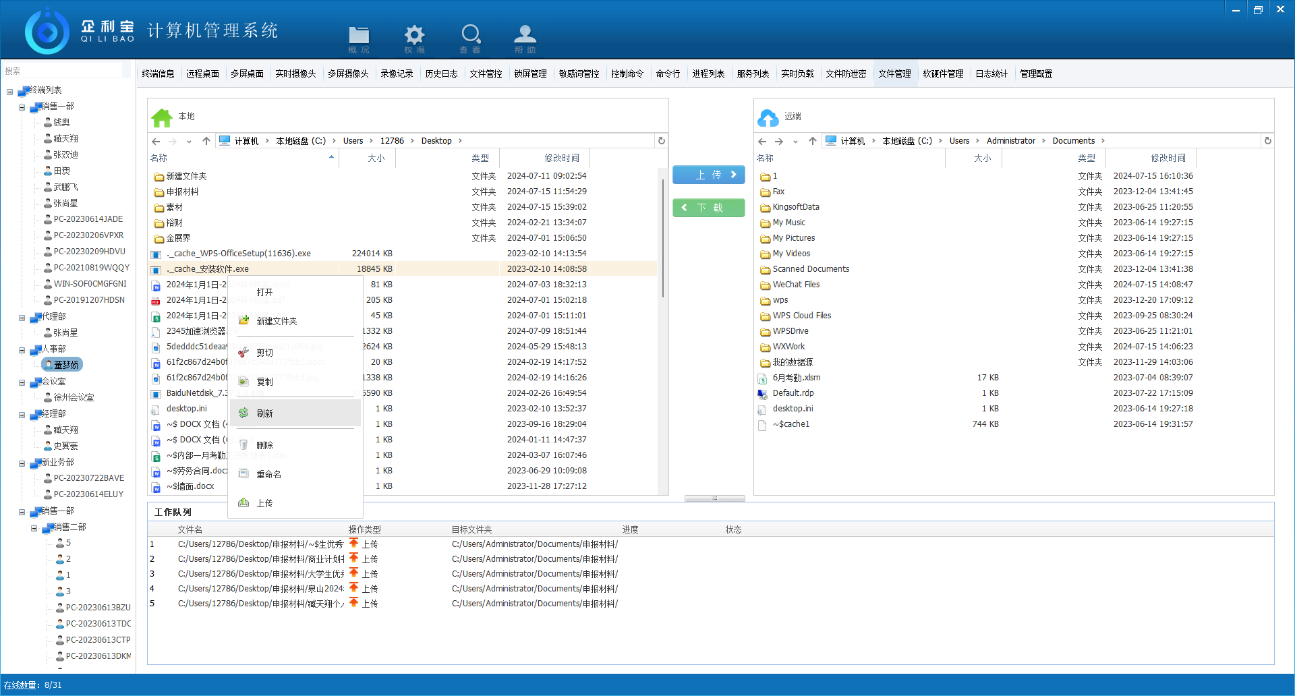Expand local navigation history dropdown

click(189, 141)
